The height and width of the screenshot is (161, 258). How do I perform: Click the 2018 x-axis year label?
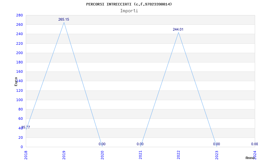(26, 155)
